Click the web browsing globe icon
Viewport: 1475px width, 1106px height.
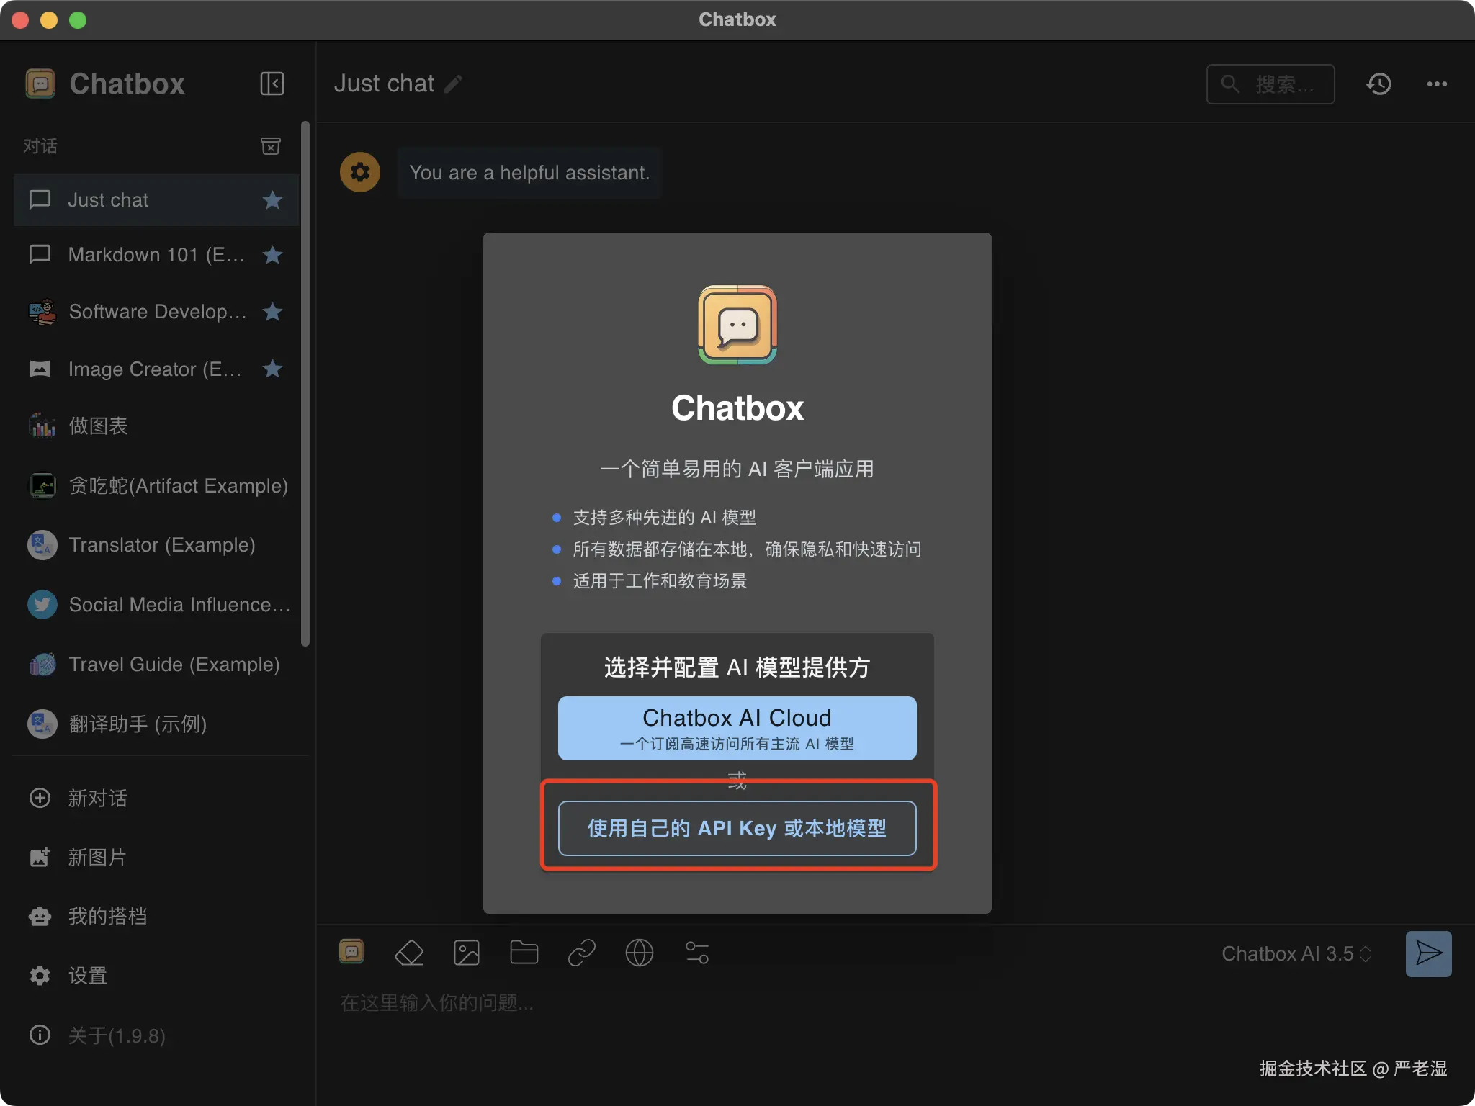(x=639, y=953)
